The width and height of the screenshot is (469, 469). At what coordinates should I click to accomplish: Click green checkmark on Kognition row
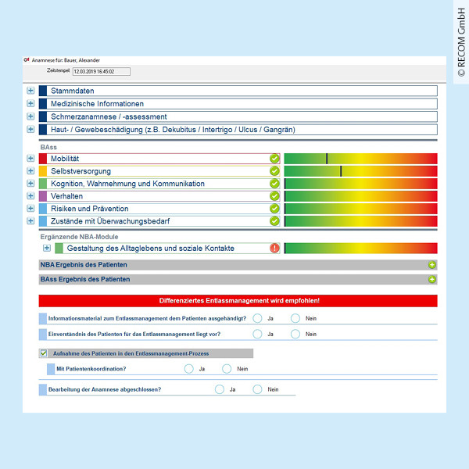coord(274,184)
